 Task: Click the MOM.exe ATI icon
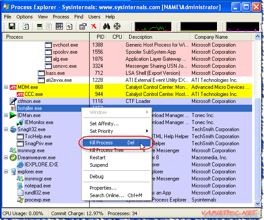(x=13, y=87)
